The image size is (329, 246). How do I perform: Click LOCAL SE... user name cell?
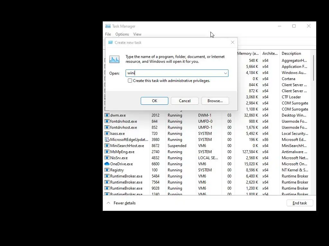coord(208,158)
